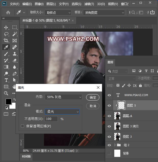
Task: Open the 样本 所有图层 dropdown
Action: tap(104, 13)
